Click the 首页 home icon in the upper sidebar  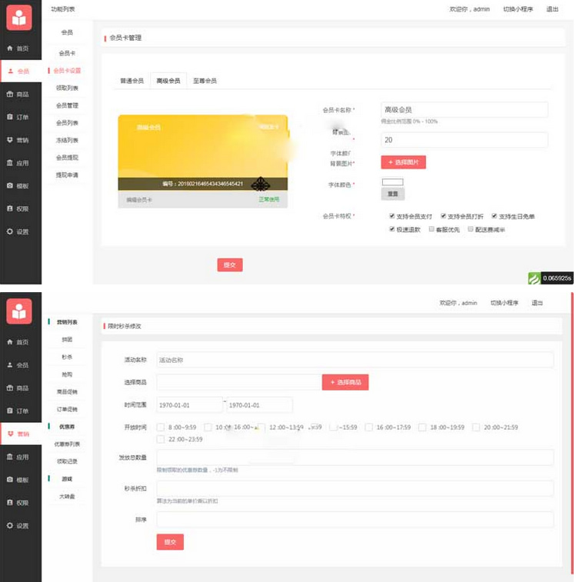click(x=10, y=48)
